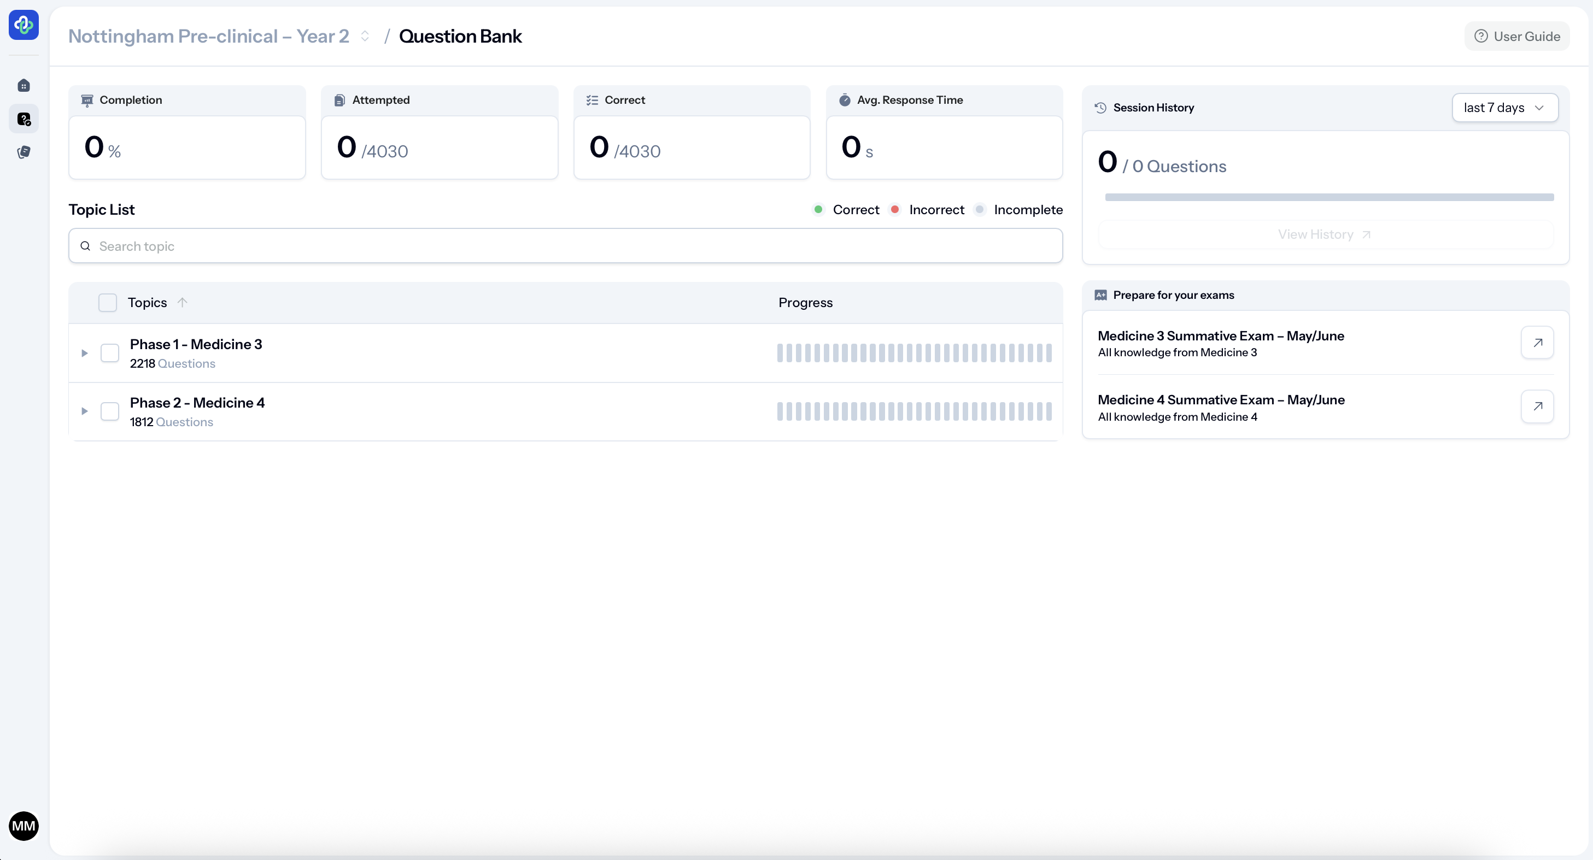Open the last 7 days dropdown
This screenshot has width=1593, height=860.
tap(1504, 108)
